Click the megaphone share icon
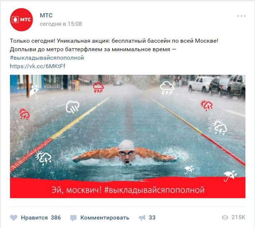The image size is (255, 228). (x=142, y=217)
